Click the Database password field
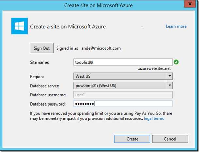Viewport: 199px width, 152px height. [x=123, y=104]
